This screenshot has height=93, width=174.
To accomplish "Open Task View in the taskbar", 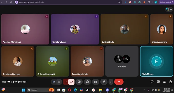I will 58,90.
